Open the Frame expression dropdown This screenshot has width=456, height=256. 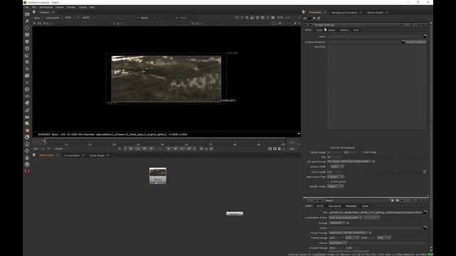coord(338,243)
